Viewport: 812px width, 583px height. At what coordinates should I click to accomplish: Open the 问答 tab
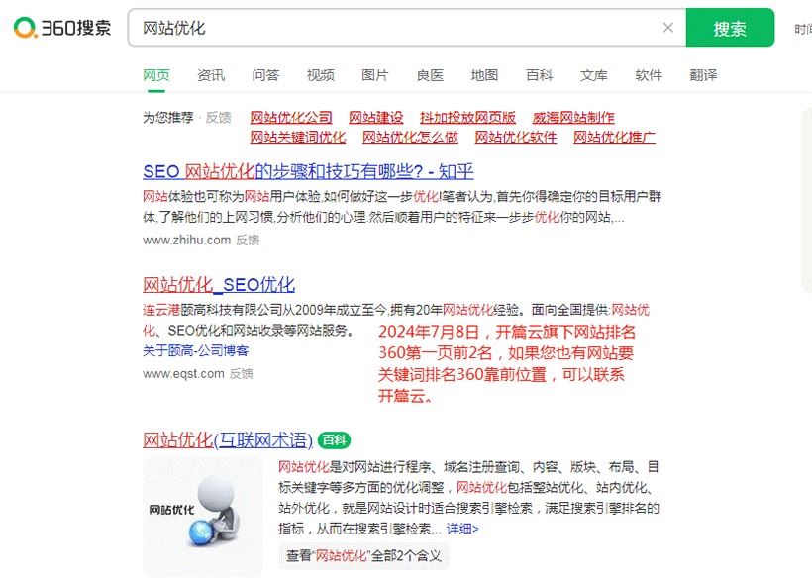click(265, 75)
